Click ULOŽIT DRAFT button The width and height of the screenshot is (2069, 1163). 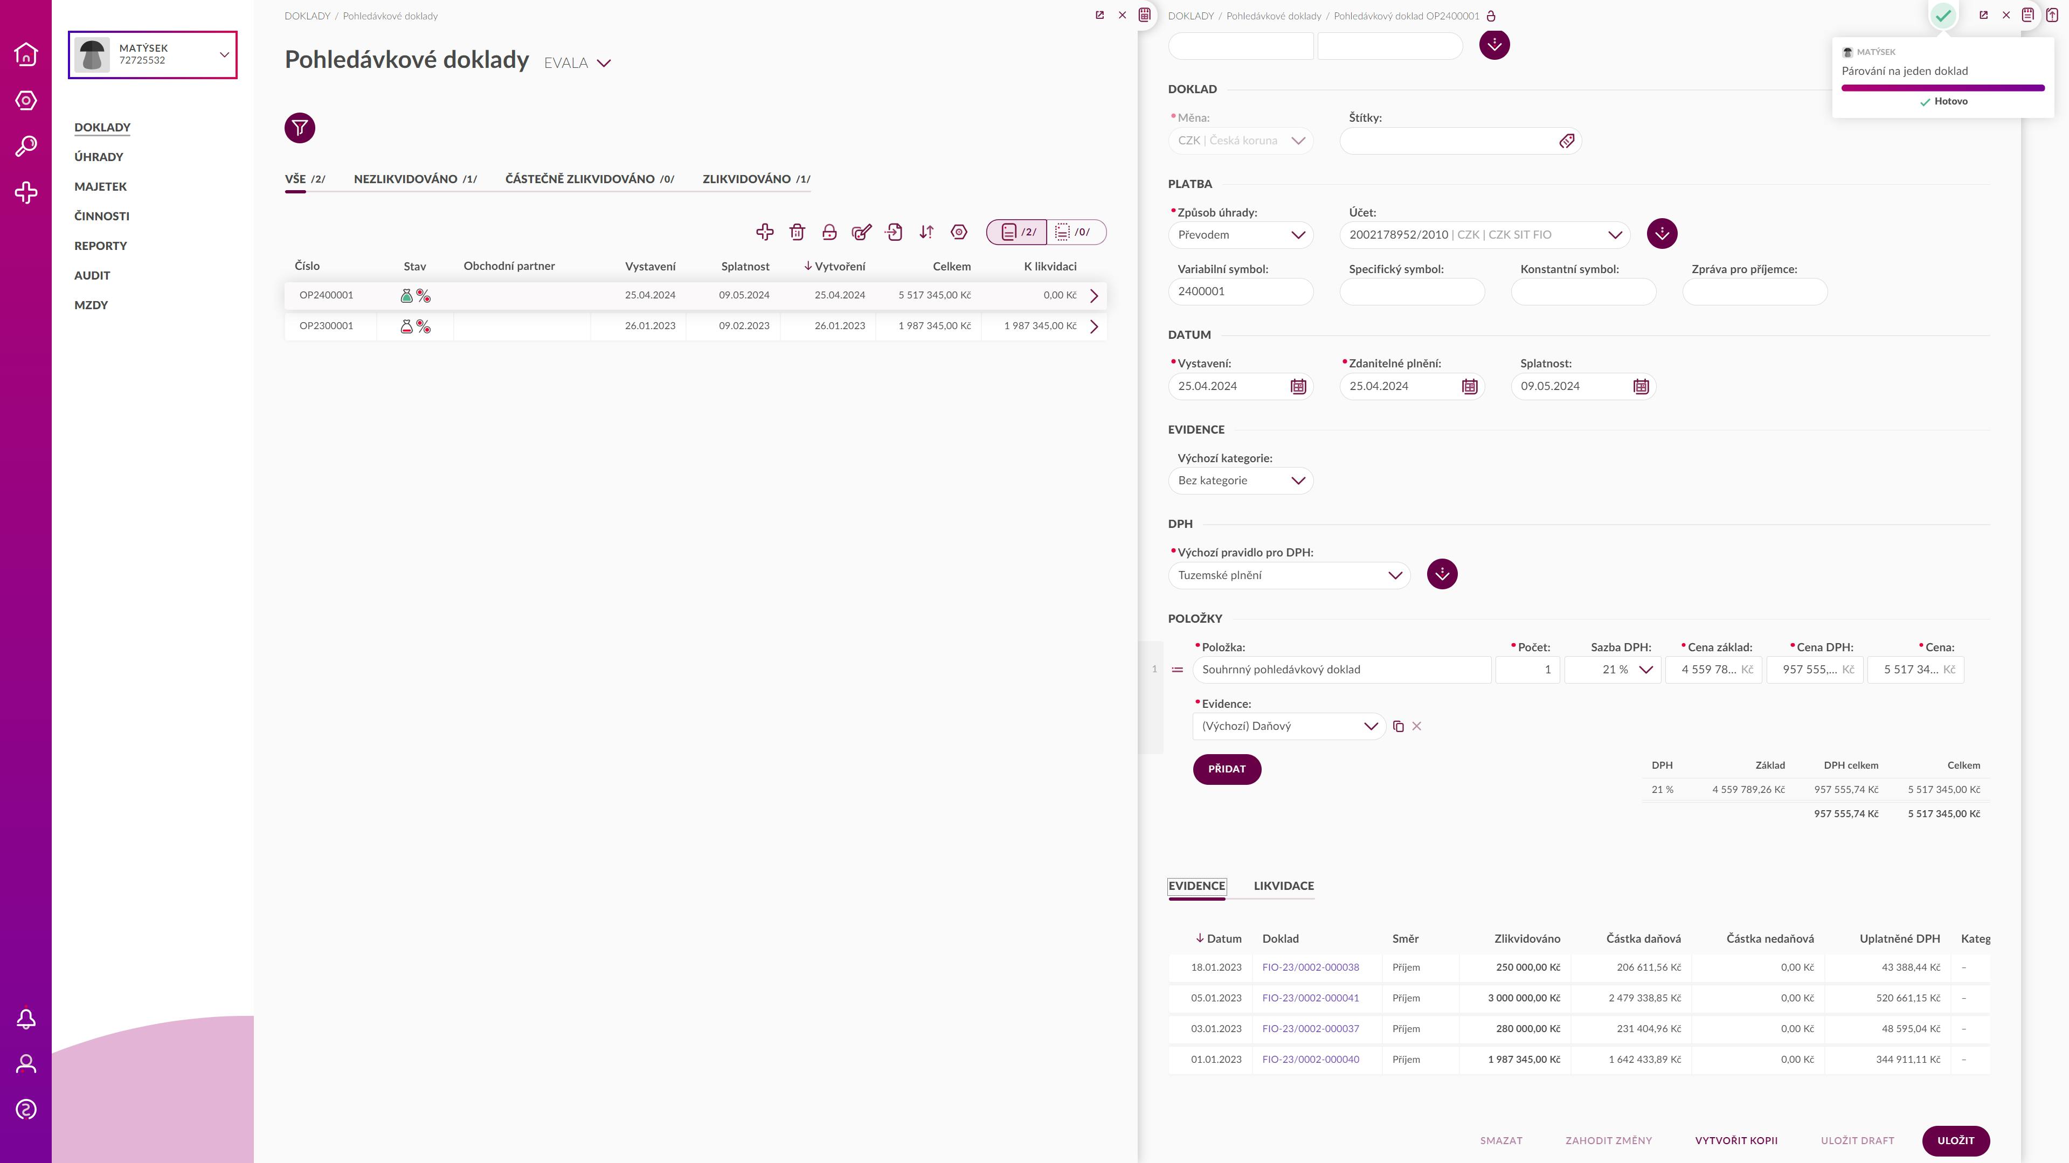[1857, 1140]
